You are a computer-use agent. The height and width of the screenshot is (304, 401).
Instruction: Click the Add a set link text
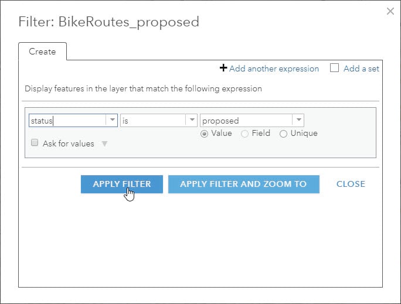click(361, 69)
